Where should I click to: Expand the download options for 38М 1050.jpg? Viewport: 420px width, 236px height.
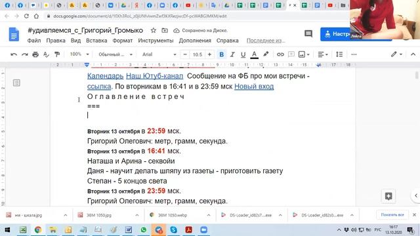pos(137,215)
